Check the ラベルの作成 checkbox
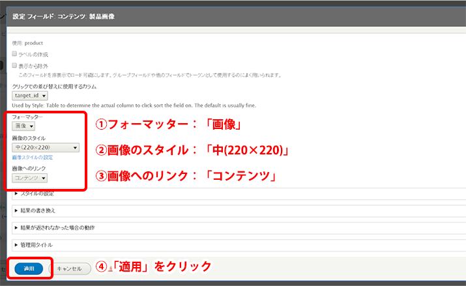 14,54
